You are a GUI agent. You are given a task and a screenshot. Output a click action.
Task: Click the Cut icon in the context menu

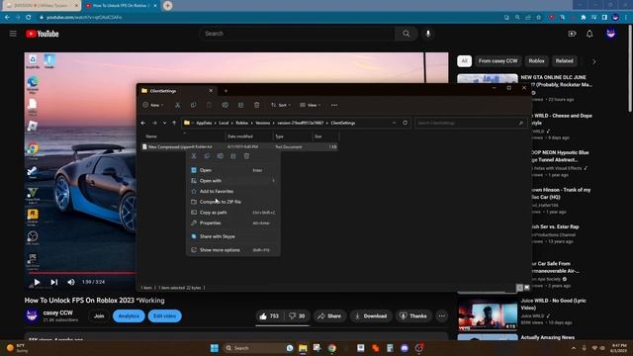point(194,156)
